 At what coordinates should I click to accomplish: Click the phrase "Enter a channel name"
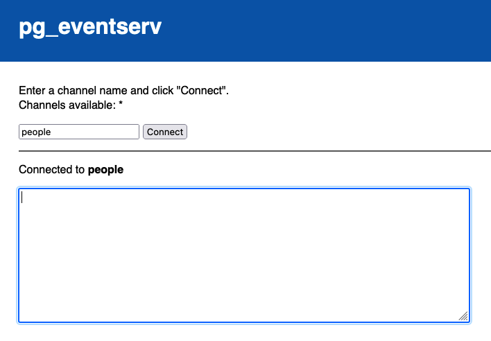coord(74,90)
